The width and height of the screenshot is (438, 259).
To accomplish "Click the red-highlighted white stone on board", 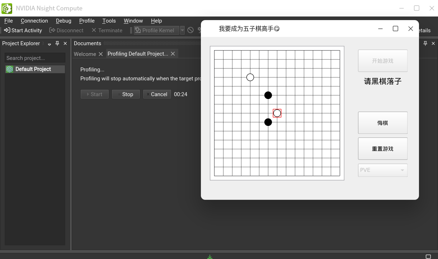I will 277,113.
